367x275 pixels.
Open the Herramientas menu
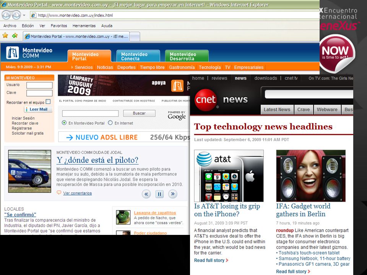pyautogui.click(x=84, y=26)
